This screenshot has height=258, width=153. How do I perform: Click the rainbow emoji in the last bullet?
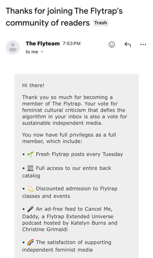tap(30, 242)
